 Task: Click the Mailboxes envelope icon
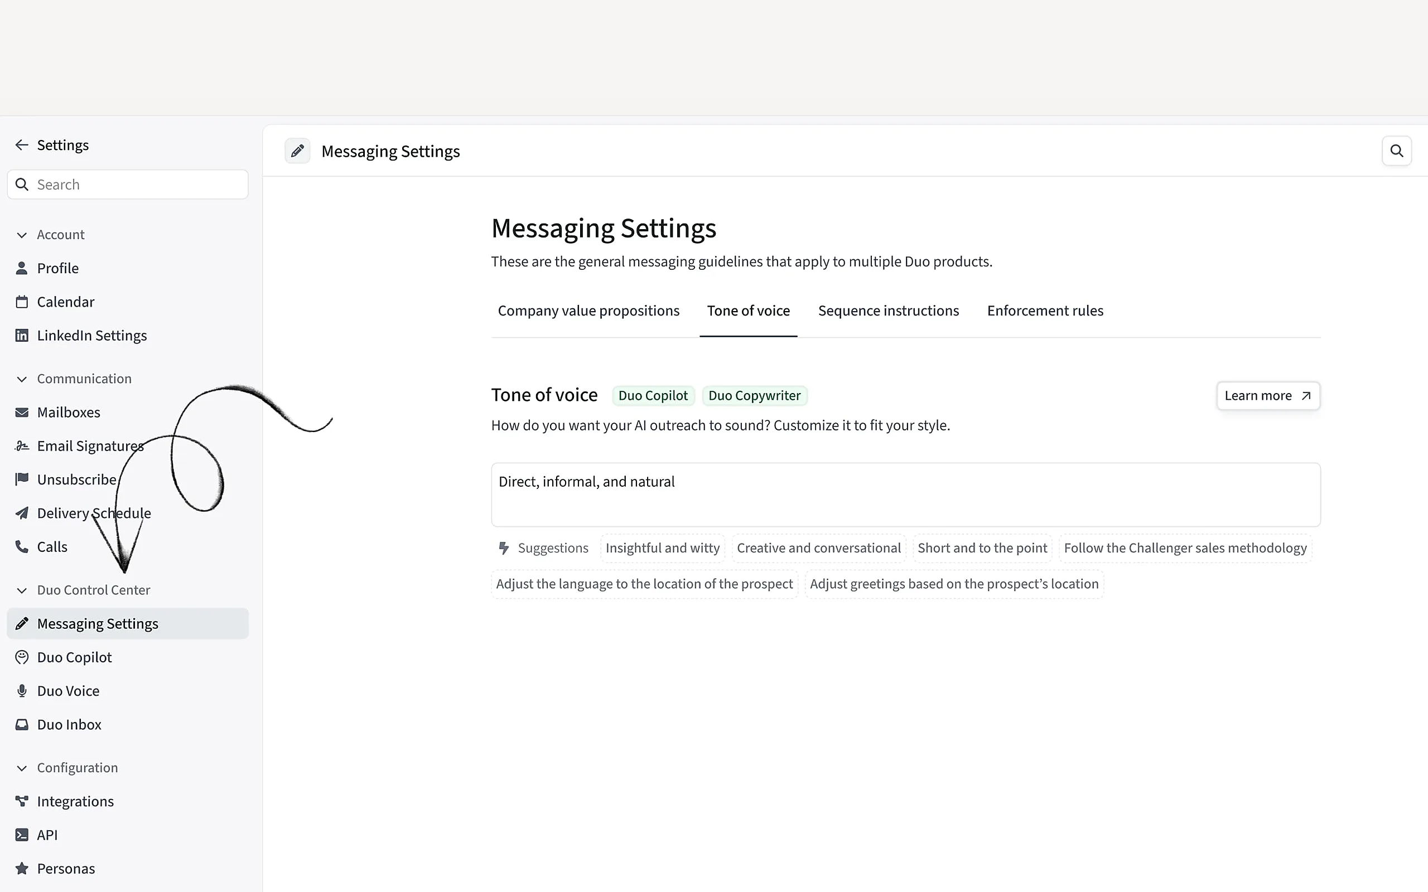pyautogui.click(x=22, y=413)
